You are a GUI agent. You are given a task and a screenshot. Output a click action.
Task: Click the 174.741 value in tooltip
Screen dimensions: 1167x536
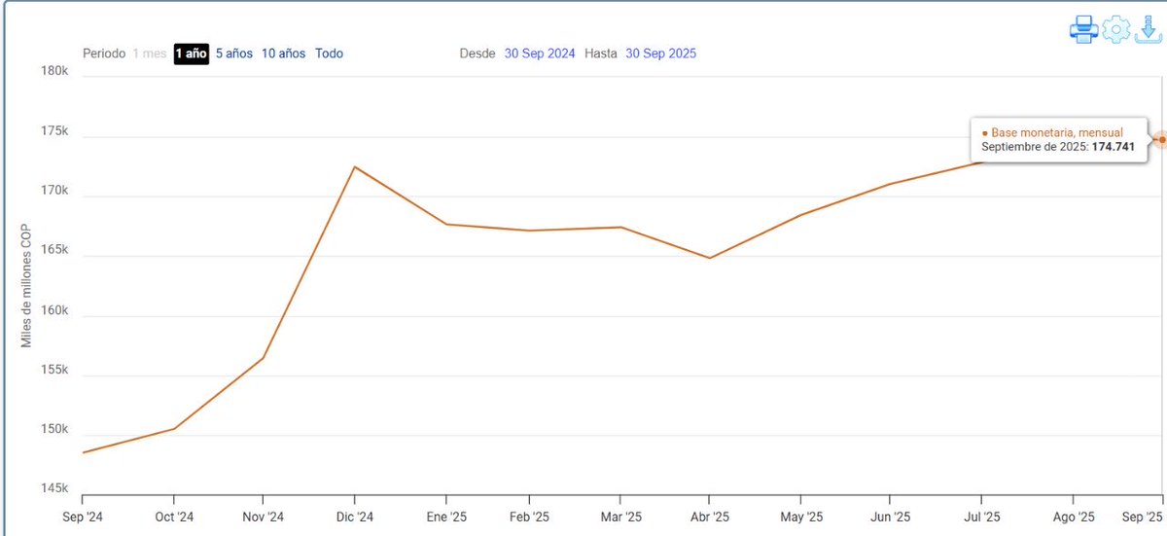pyautogui.click(x=1114, y=147)
